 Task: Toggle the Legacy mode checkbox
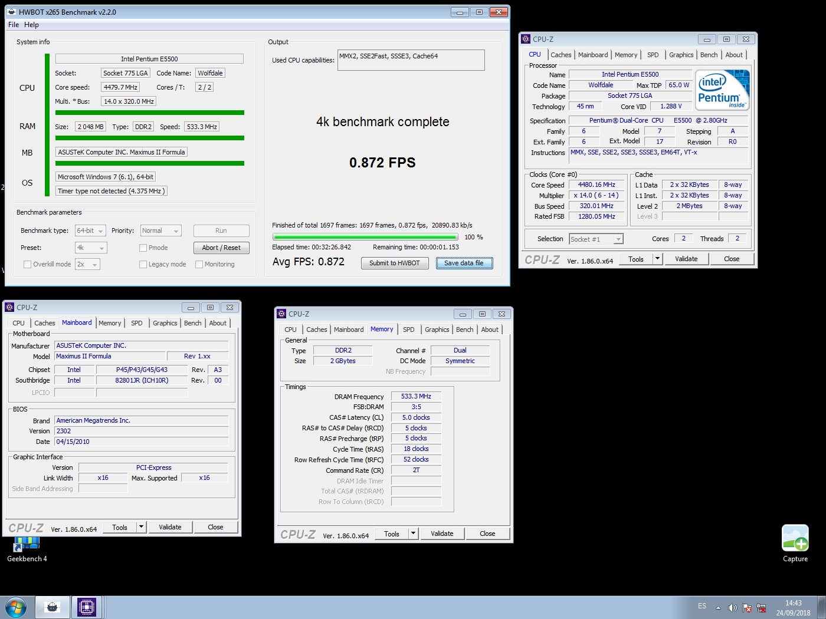coord(143,264)
